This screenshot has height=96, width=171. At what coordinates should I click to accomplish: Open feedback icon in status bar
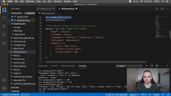point(163,95)
